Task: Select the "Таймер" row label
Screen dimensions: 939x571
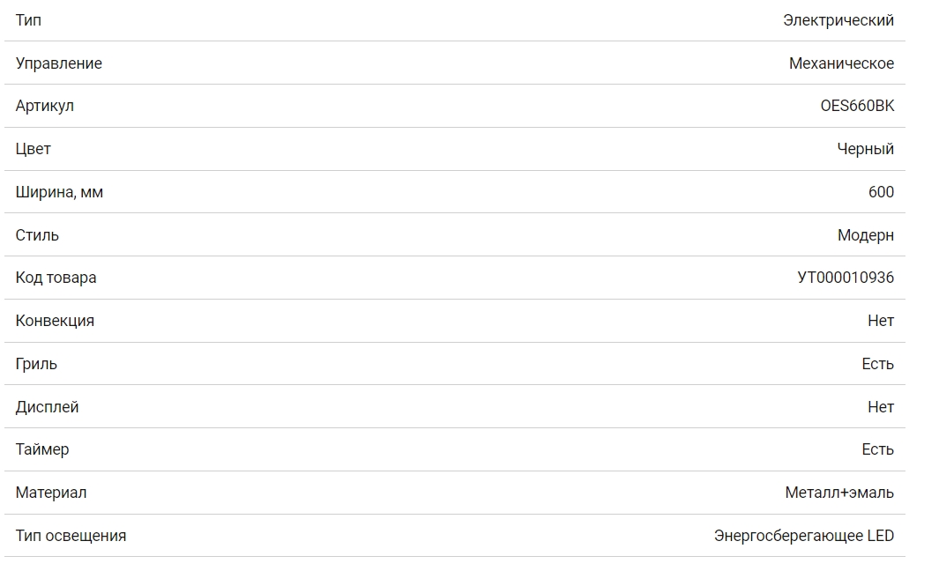Action: coord(41,449)
